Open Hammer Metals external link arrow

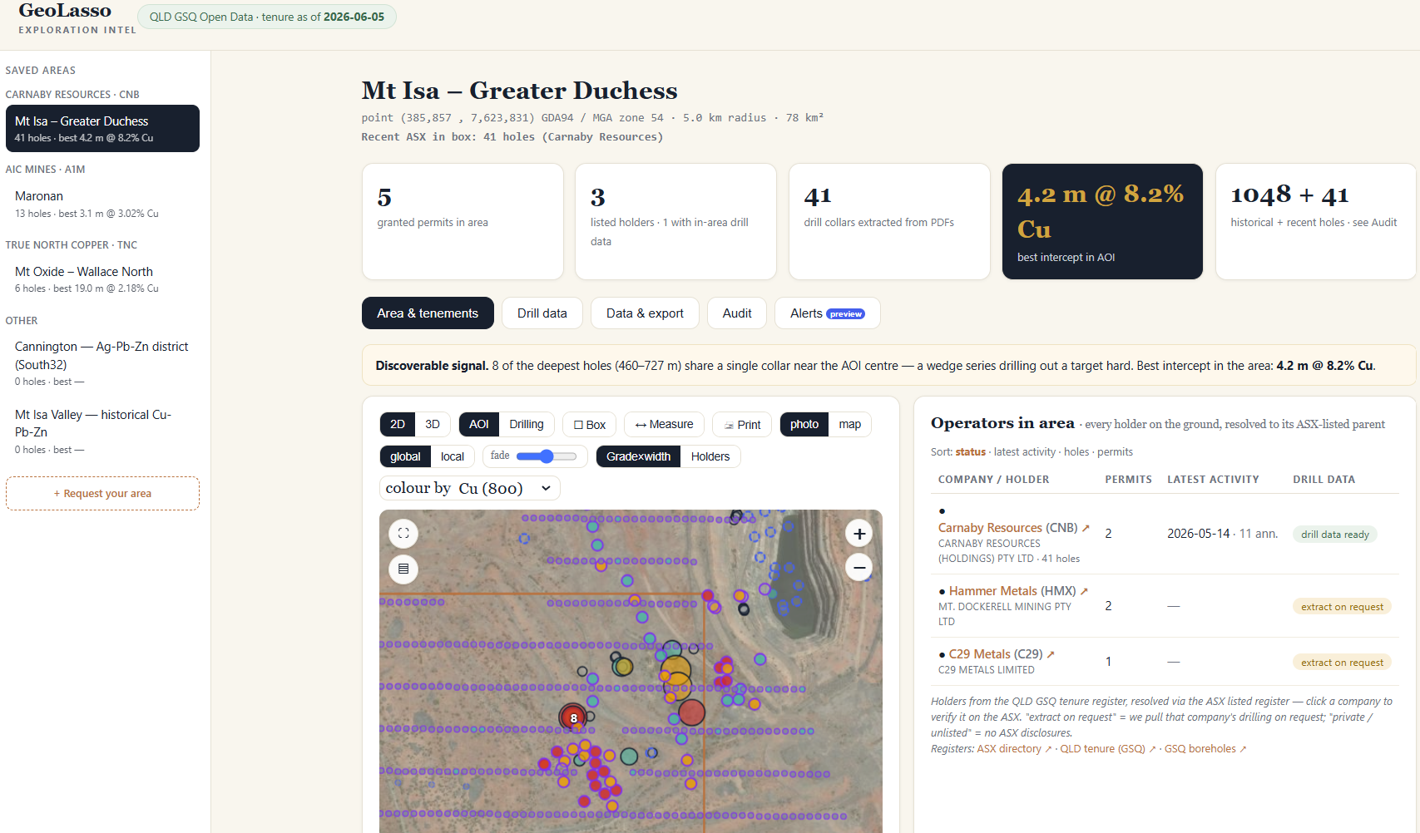coord(1084,591)
